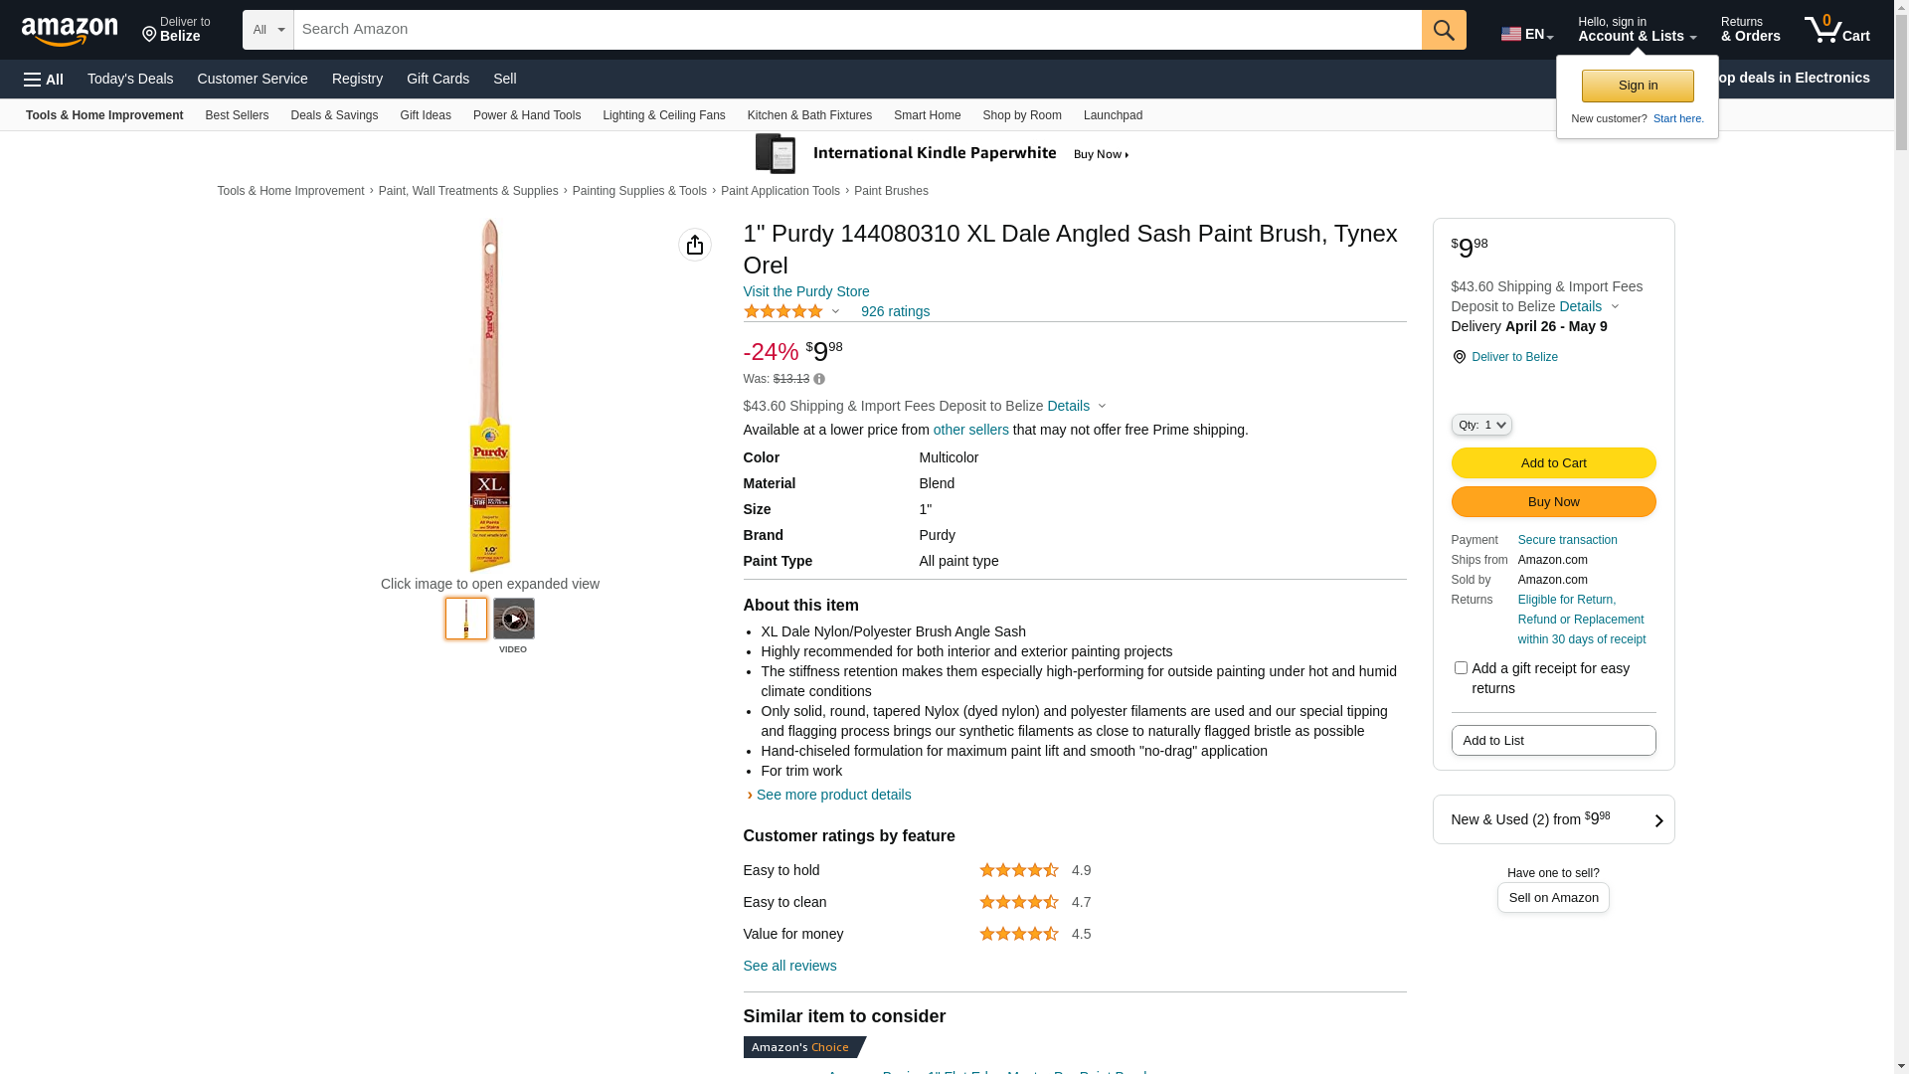Click the share icon beside product image
The height and width of the screenshot is (1074, 1909).
pyautogui.click(x=694, y=245)
